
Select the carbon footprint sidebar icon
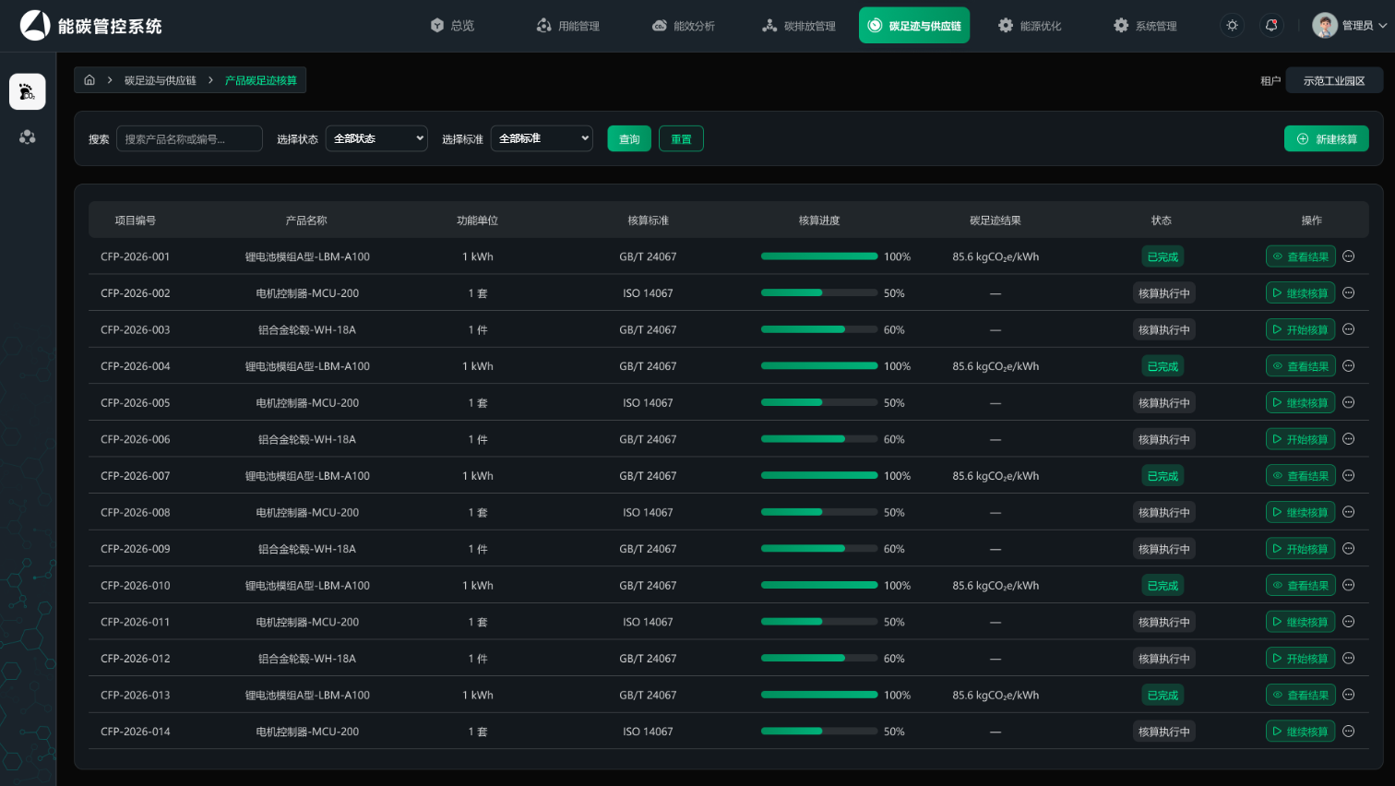pos(28,92)
